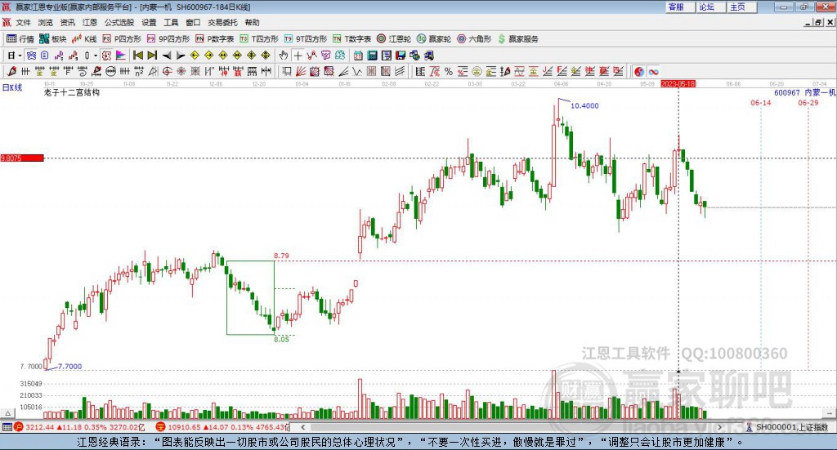Image resolution: width=837 pixels, height=450 pixels.
Task: Jump to last bar with the skip-to-end arrow
Action: pos(152,56)
